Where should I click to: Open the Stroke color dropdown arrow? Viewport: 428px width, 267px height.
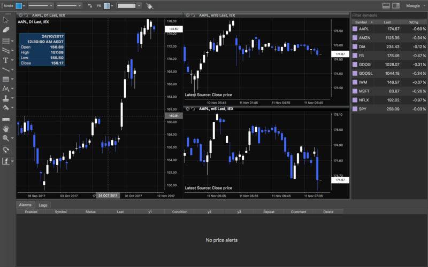[x=24, y=6]
